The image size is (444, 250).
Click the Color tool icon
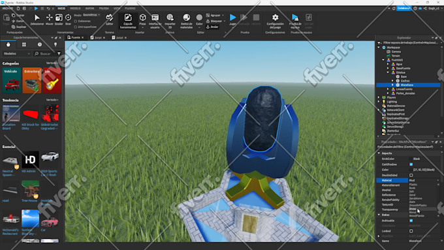pyautogui.click(x=199, y=18)
